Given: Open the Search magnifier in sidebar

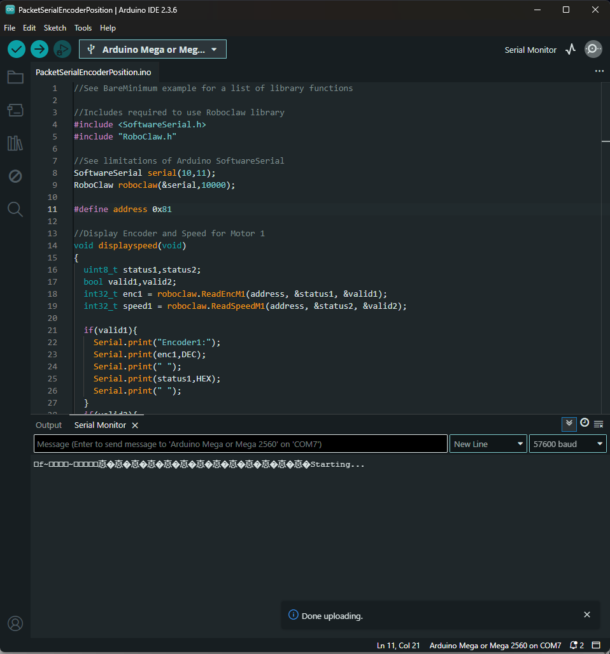Looking at the screenshot, I should click(15, 209).
